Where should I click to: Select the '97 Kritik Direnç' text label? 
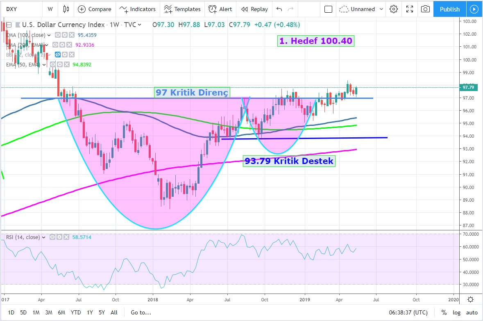click(192, 92)
